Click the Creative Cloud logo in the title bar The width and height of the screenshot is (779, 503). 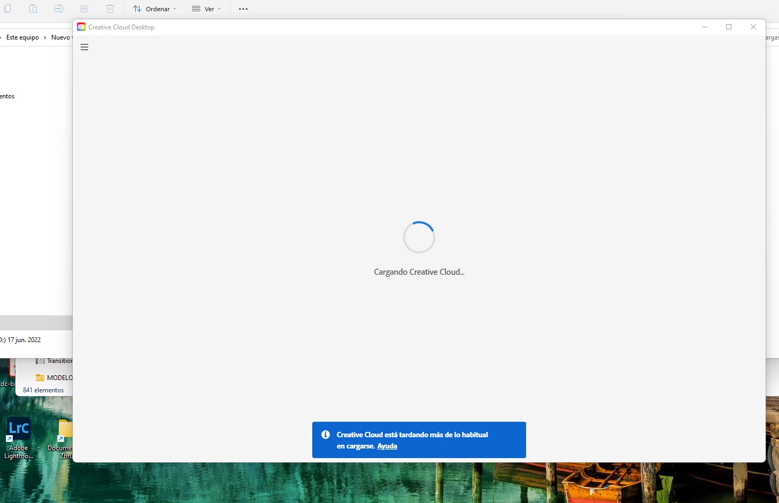[81, 27]
